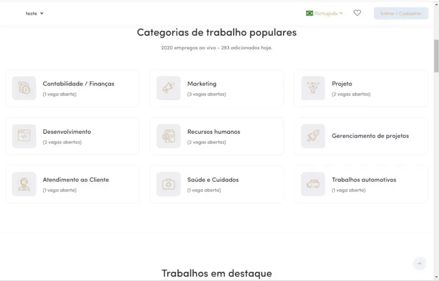Screen dimensions: 439x281
Task: Click the Desenvolvimento code window icon
Action: (24, 136)
